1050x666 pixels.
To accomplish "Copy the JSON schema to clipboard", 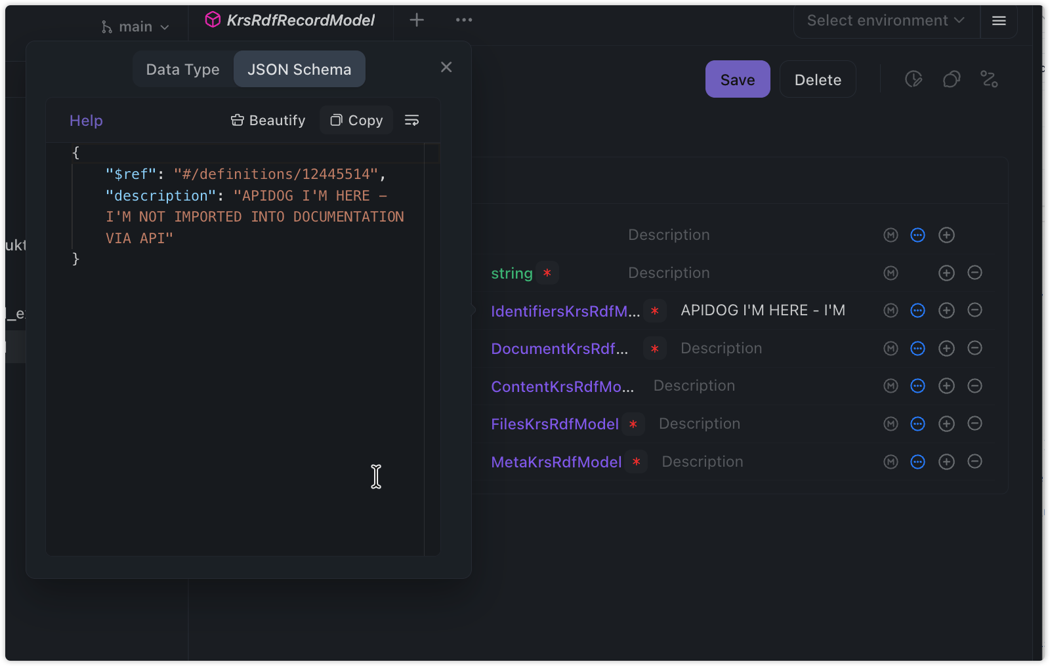I will [356, 121].
